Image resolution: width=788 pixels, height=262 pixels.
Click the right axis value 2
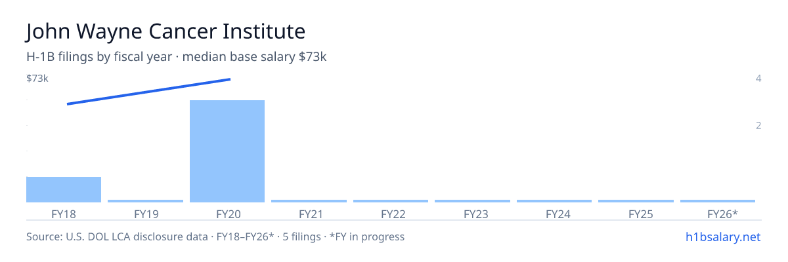758,125
